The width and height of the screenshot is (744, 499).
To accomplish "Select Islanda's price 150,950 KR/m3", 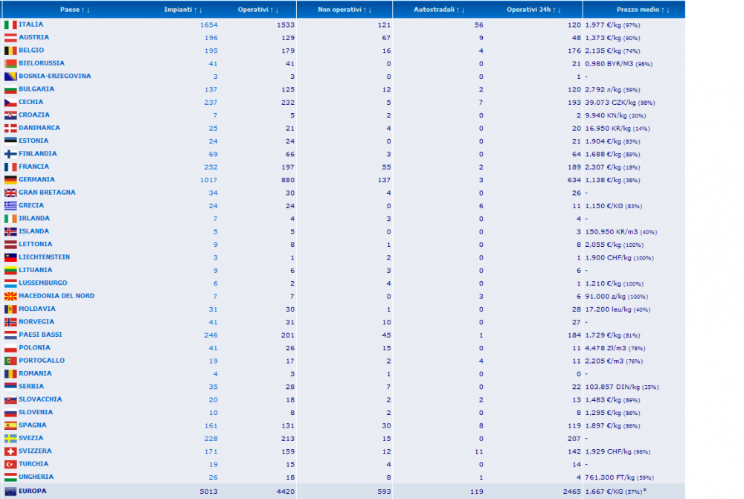I will click(611, 232).
